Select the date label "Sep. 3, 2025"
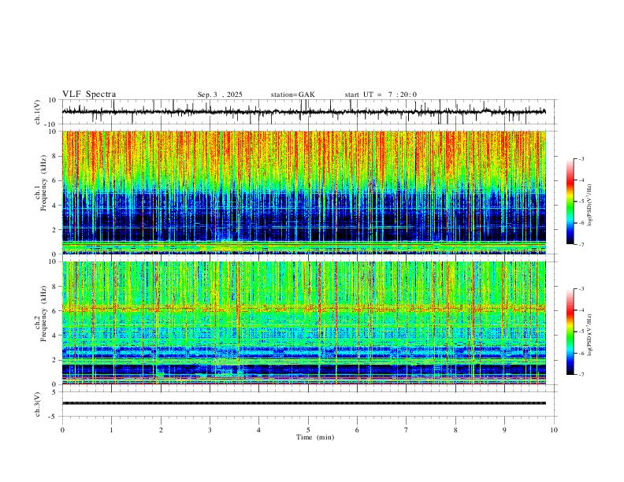The width and height of the screenshot is (624, 482). (x=220, y=95)
